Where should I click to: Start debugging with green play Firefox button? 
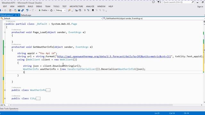tap(43, 10)
